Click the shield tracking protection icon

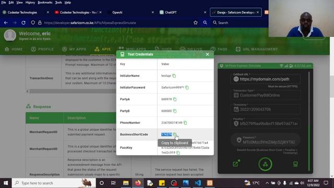tap(33, 22)
